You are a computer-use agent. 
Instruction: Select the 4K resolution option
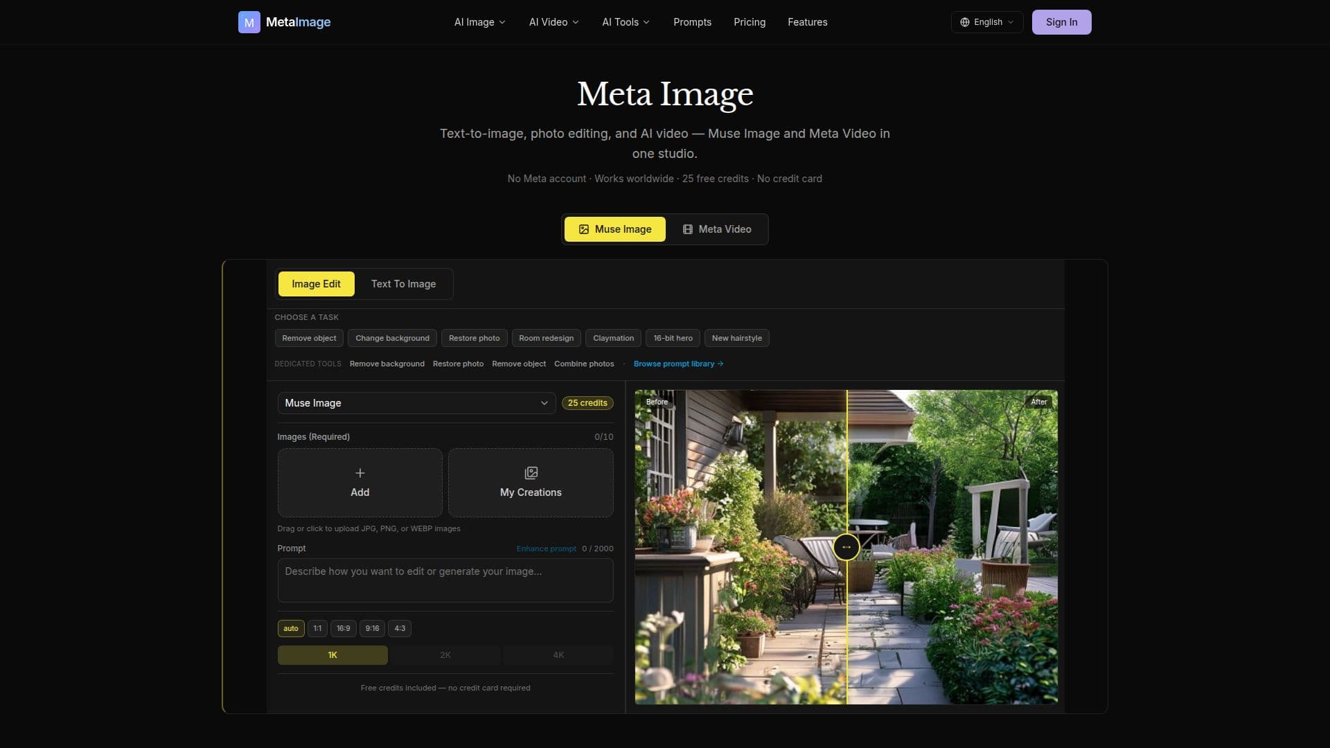pos(558,655)
